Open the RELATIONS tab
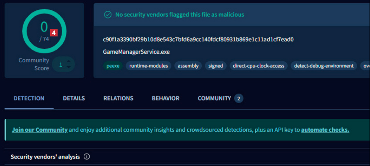This screenshot has width=370, height=166. tap(118, 98)
